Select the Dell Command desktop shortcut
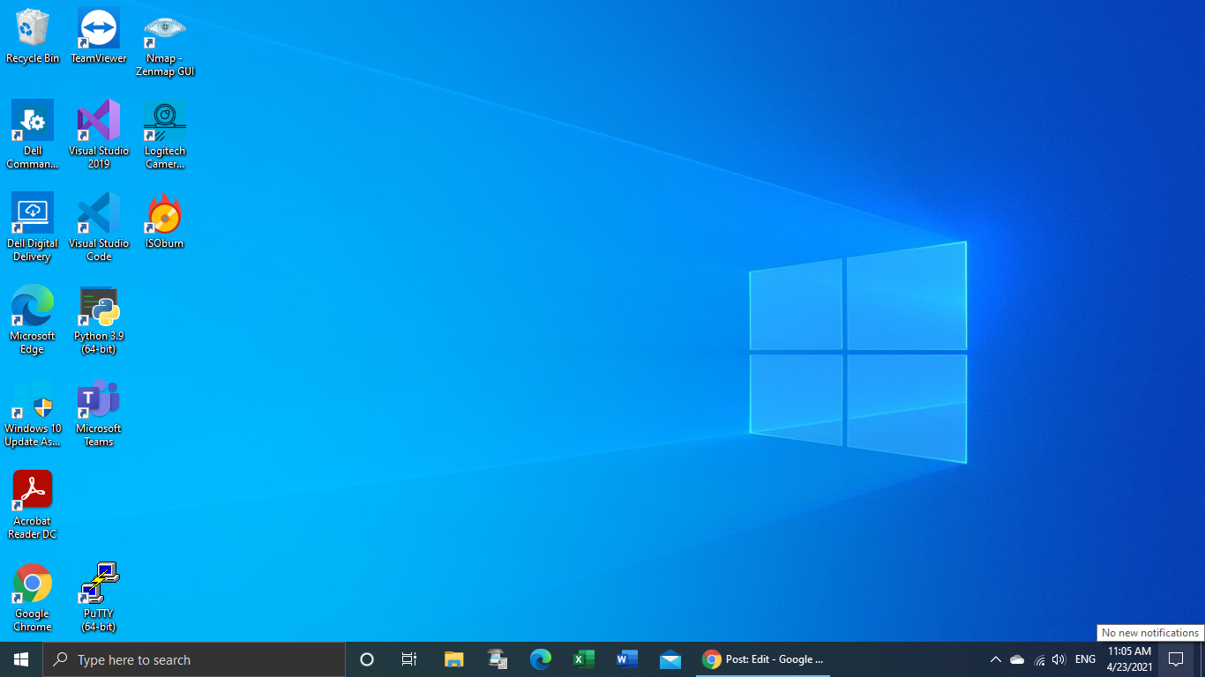 pos(33,135)
